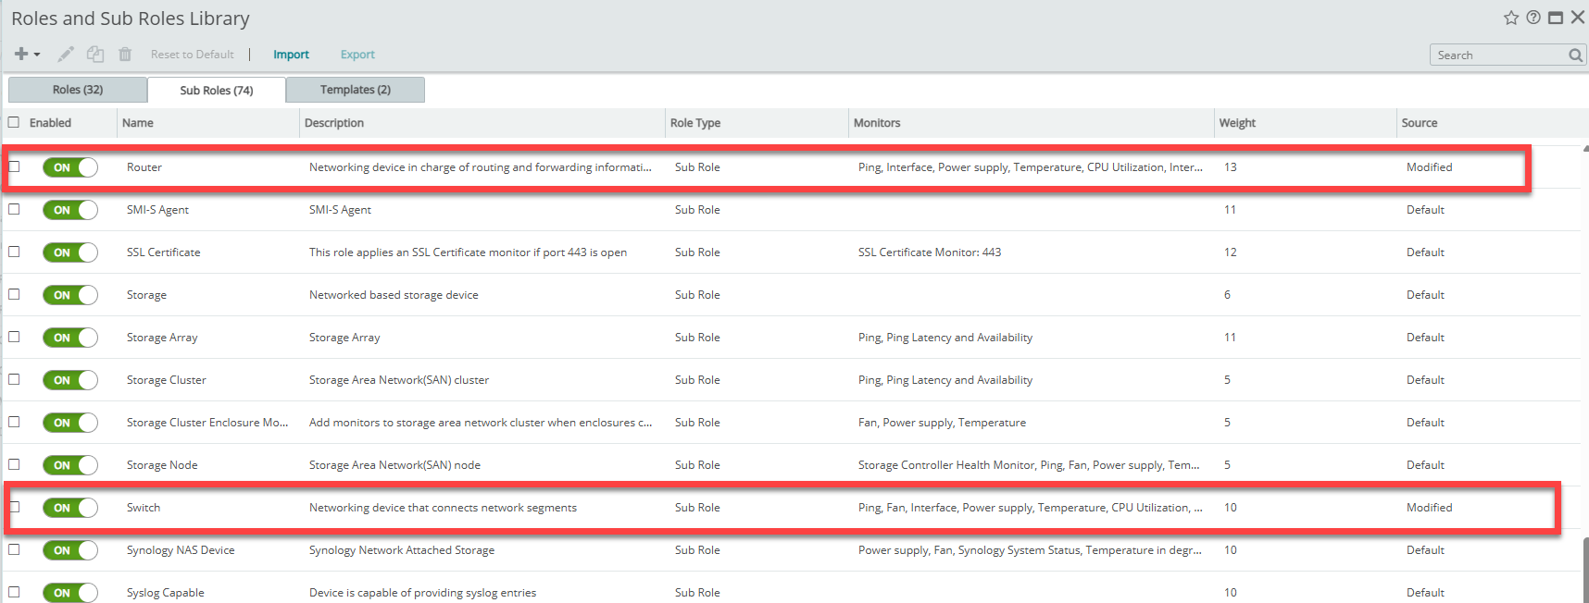Image resolution: width=1589 pixels, height=603 pixels.
Task: Open the Templates (2) tab
Action: (356, 90)
